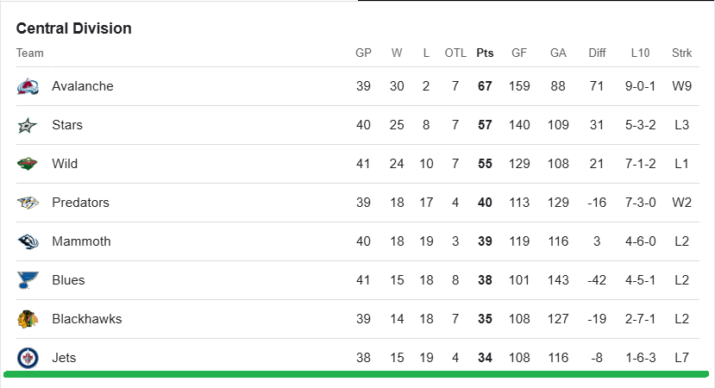Open the Blackhawks team name link
715x388 pixels.
86,319
